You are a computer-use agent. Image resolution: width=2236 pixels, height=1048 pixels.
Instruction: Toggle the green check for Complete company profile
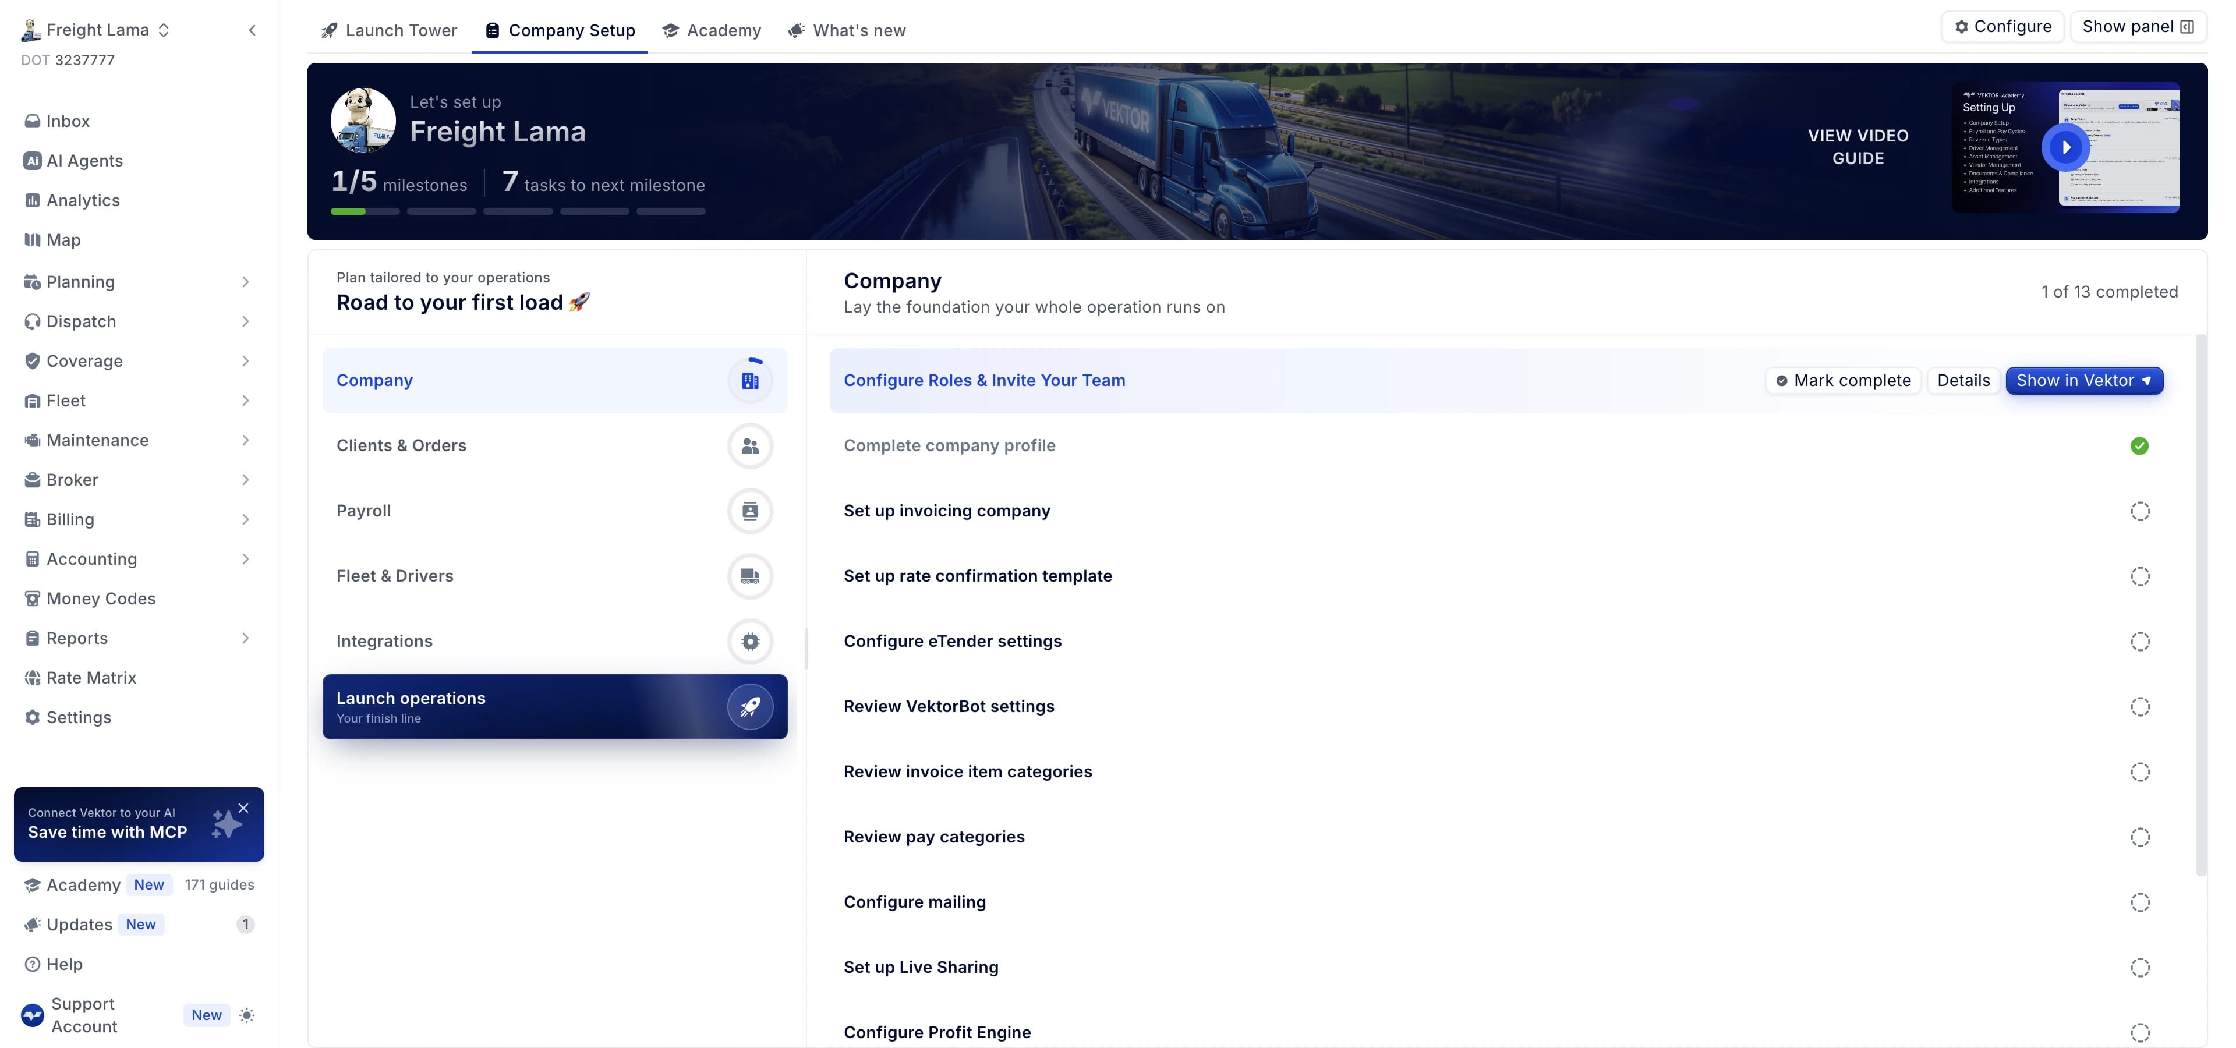click(x=2140, y=446)
